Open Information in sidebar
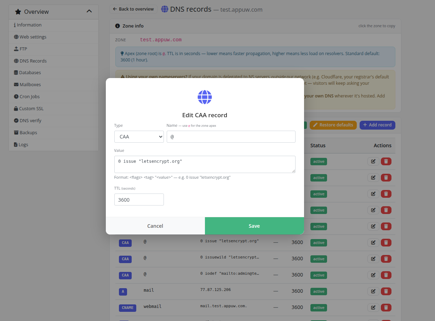Image resolution: width=435 pixels, height=321 pixels. tap(53, 25)
